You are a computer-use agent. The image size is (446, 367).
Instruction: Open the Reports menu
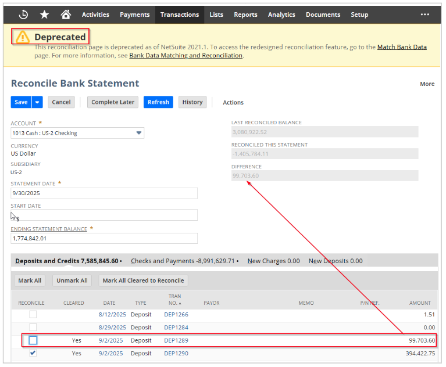click(245, 15)
